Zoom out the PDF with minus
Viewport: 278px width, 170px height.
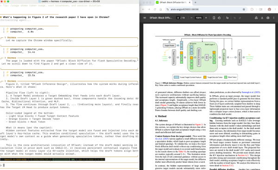pyautogui.click(x=191, y=18)
